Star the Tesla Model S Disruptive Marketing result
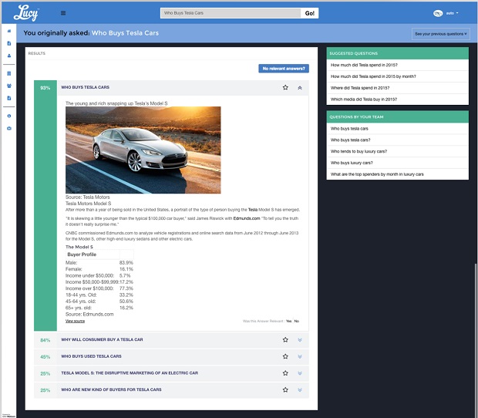 [x=285, y=373]
